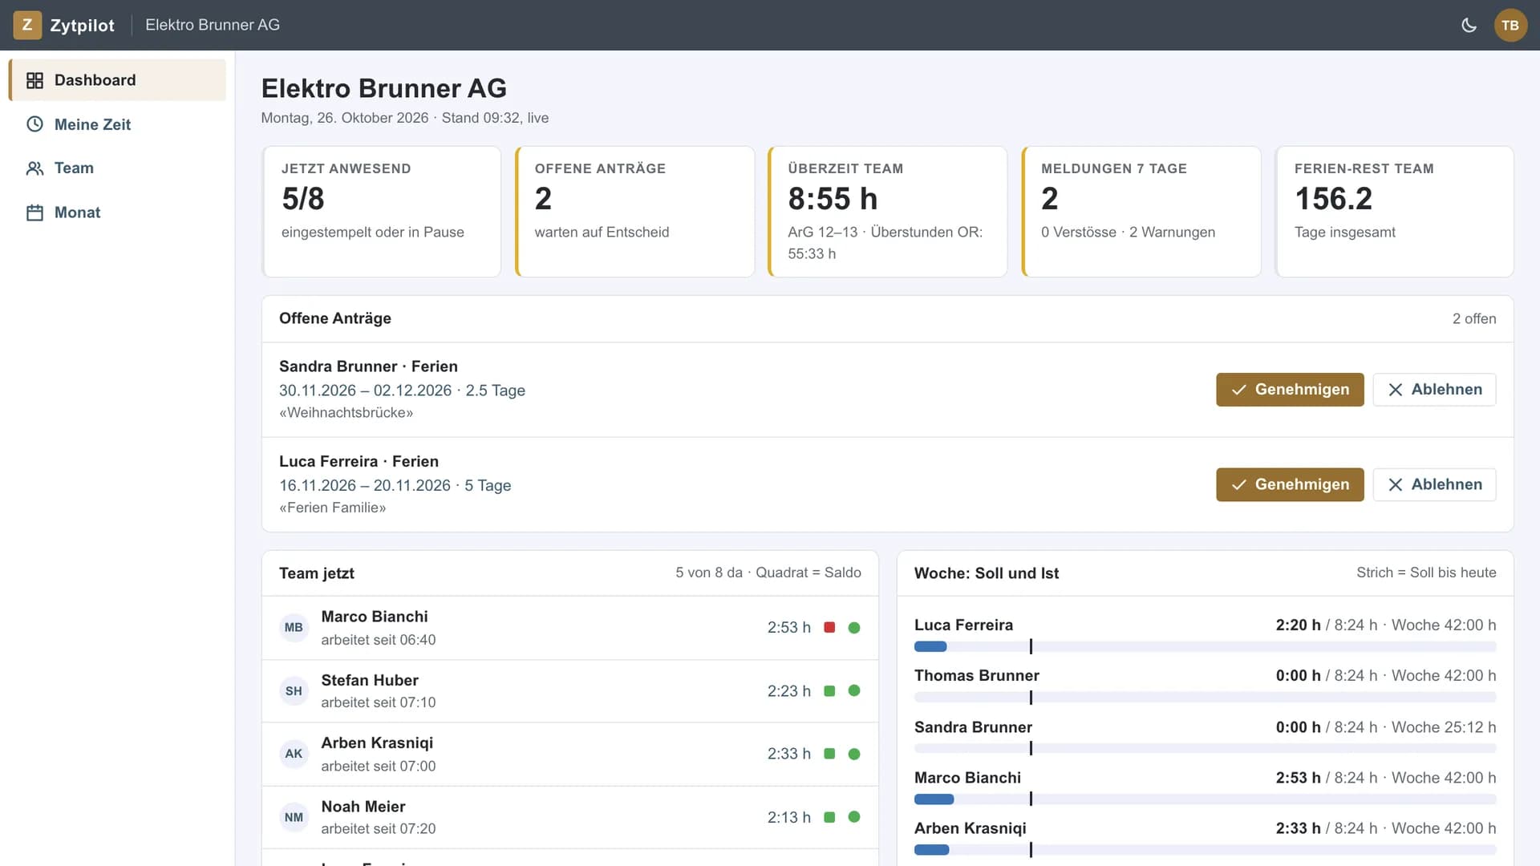
Task: Click Stefan Huber's green status dot
Action: coord(854,691)
